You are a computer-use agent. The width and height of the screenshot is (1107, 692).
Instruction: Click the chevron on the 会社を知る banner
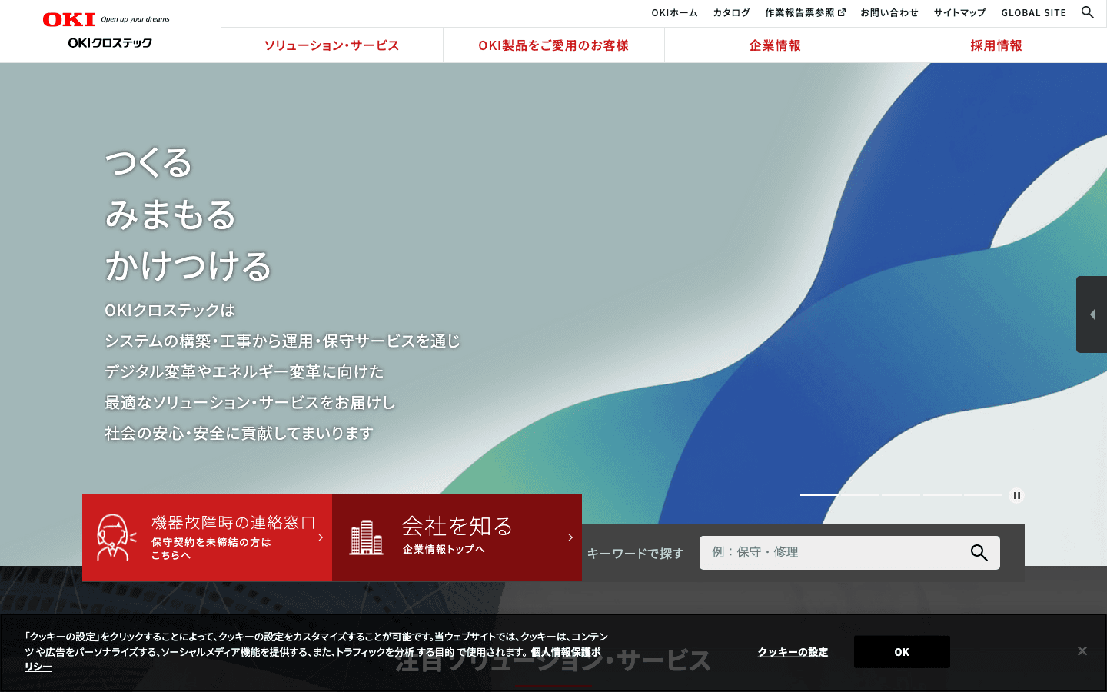coord(570,537)
